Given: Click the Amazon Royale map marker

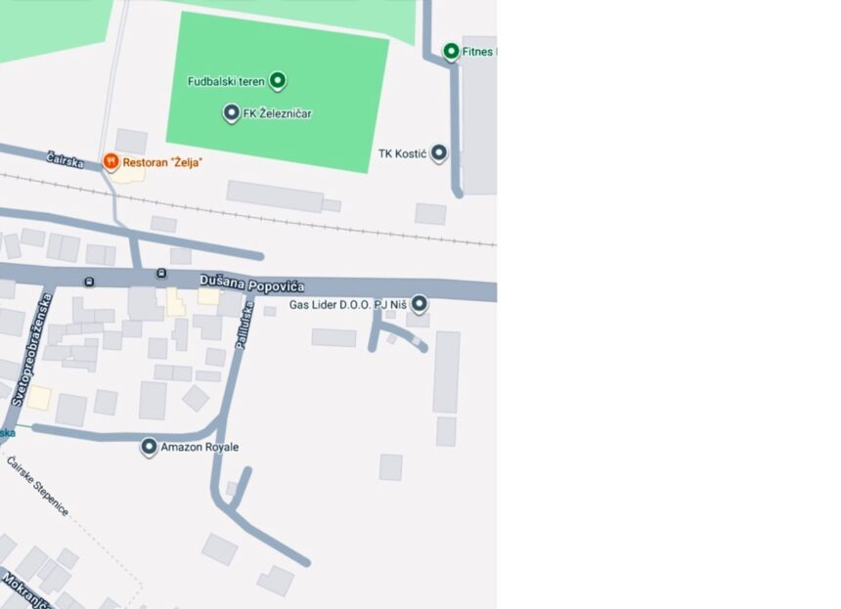Looking at the screenshot, I should [x=149, y=446].
